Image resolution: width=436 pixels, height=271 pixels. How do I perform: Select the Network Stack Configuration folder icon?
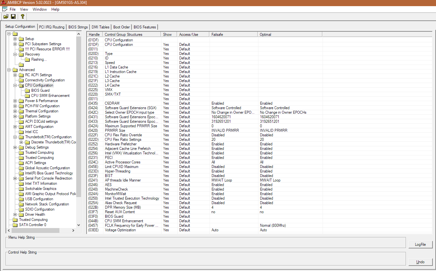pos(21,204)
